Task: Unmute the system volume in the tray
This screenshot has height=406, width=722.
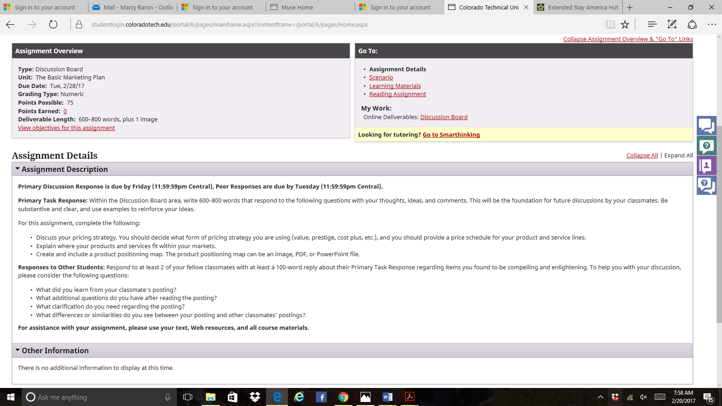Action: tap(643, 397)
